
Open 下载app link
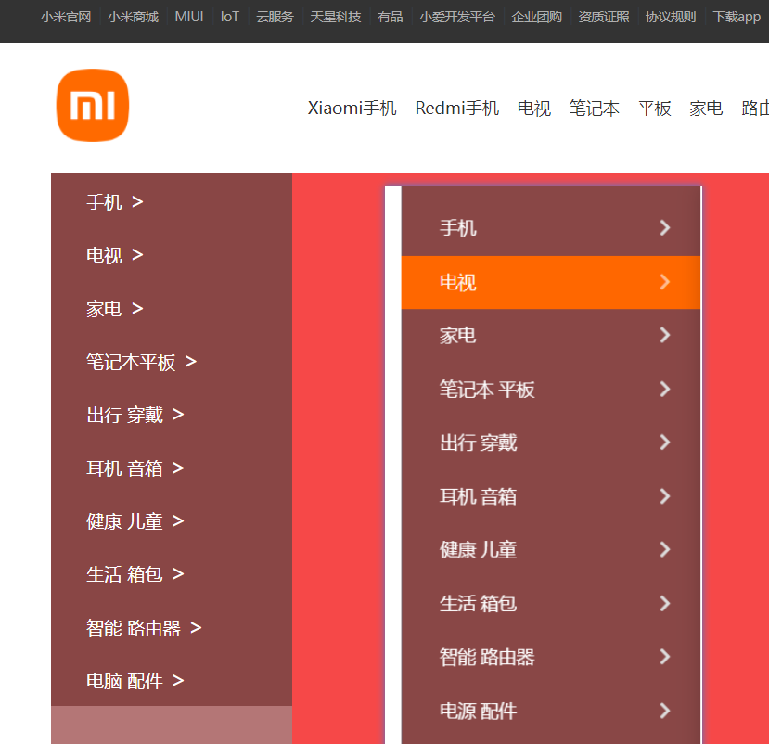tap(737, 18)
